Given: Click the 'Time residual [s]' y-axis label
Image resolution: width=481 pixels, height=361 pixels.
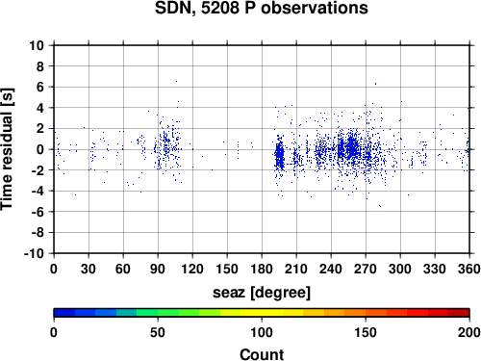Looking at the screenshot, I should coord(7,149).
